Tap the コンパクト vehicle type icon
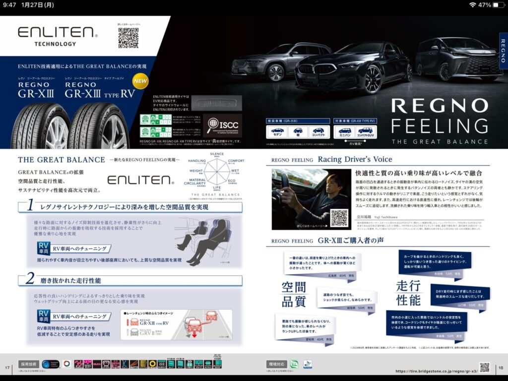Screen dimensions: 508x381 click(x=318, y=132)
